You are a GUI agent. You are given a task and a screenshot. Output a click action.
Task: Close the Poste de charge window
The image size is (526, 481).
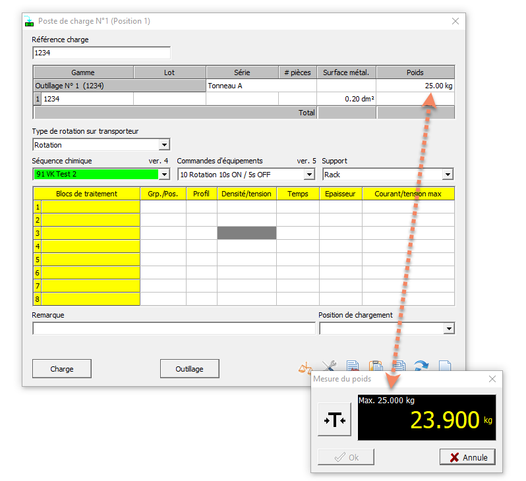click(x=455, y=21)
